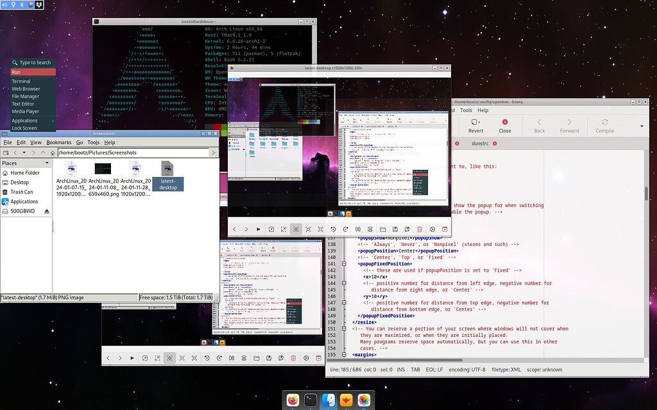Viewport: 657px width, 410px height.
Task: Click the file manager path input field
Action: (x=128, y=152)
